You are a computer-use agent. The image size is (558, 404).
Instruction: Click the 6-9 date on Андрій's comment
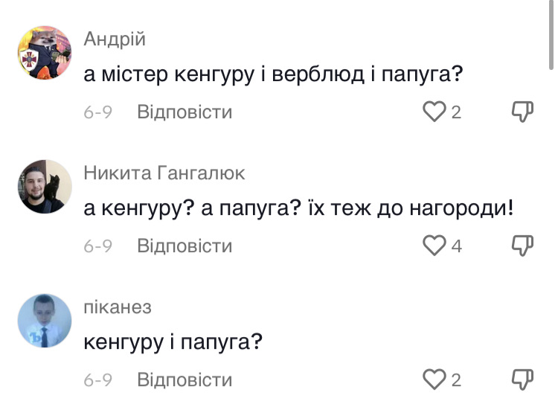click(97, 112)
